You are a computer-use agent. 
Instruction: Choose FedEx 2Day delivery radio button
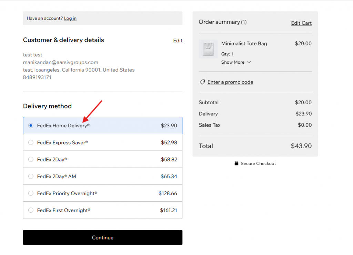(x=31, y=159)
